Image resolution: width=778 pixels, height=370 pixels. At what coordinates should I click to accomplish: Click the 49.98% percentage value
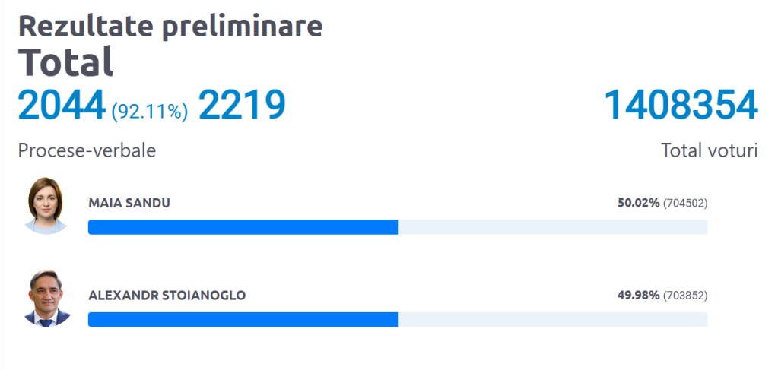tap(638, 295)
